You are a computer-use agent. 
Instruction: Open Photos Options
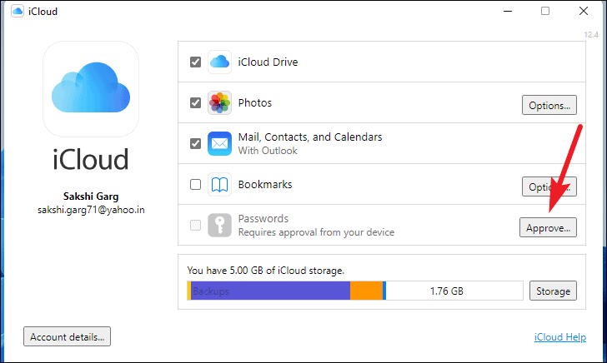549,106
